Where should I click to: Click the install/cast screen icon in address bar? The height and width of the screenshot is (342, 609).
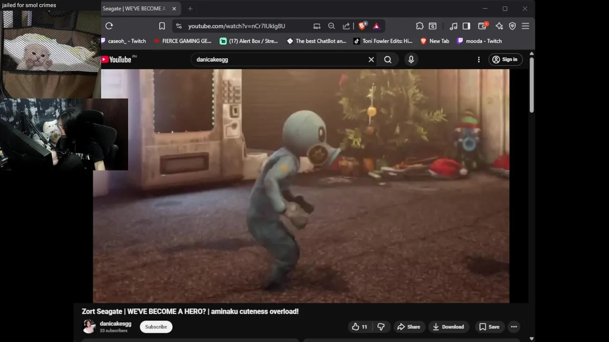[317, 26]
